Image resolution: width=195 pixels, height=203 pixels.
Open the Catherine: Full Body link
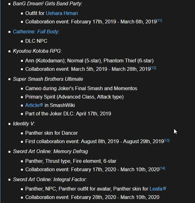[35, 31]
